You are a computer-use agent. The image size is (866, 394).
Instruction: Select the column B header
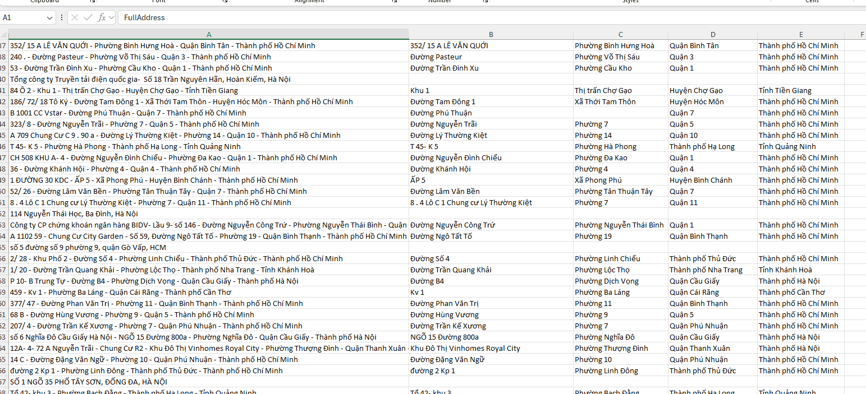491,34
